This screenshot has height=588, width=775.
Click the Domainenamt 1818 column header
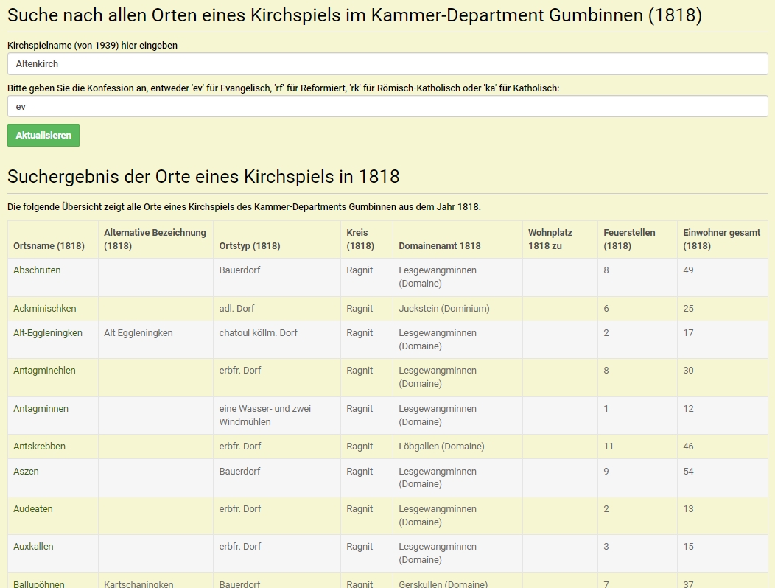point(440,246)
